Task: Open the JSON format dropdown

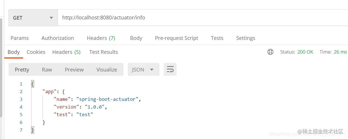Action: 143,69
